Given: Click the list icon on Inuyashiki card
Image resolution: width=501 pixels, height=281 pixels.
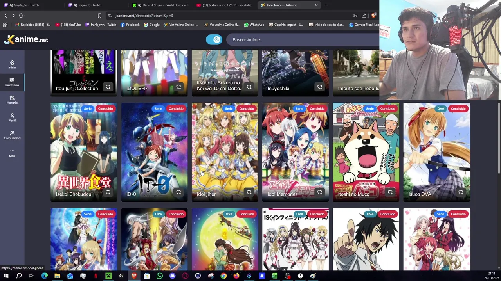Looking at the screenshot, I should (319, 87).
